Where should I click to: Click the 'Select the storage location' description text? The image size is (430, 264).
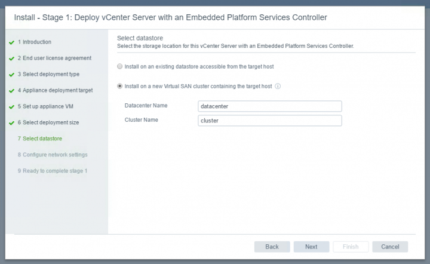235,46
